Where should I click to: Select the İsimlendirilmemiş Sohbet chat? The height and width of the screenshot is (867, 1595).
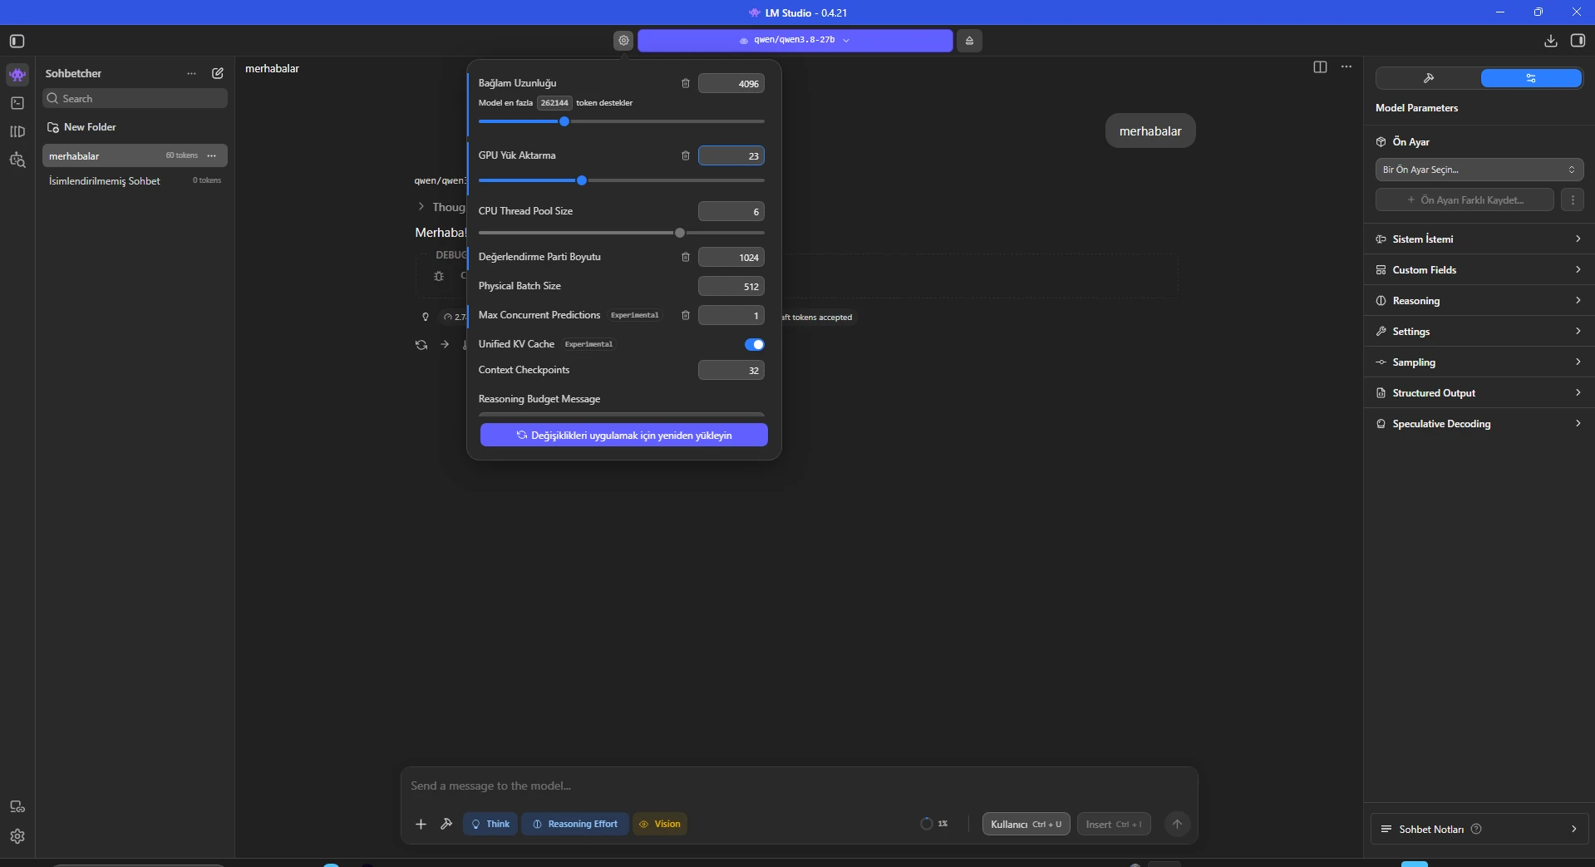click(x=135, y=180)
